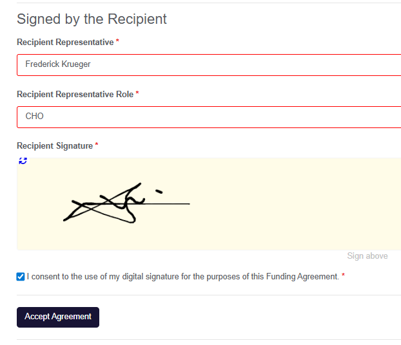
Task: Click the "Frederick Krueger" name text
Action: [x=58, y=65]
